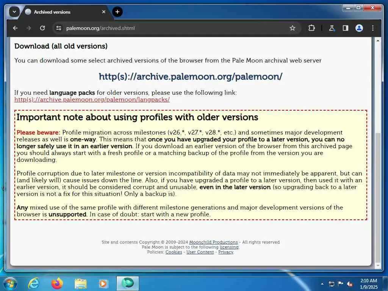Screen dimensions: 388x291
Task: Click the 'Important note about using profiles' heading
Action: tap(137, 117)
